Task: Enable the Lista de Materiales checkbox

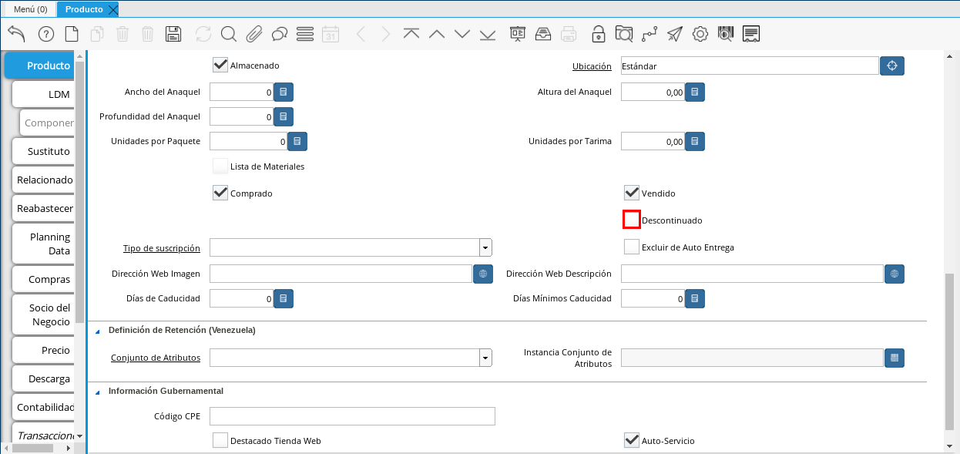Action: pyautogui.click(x=220, y=166)
